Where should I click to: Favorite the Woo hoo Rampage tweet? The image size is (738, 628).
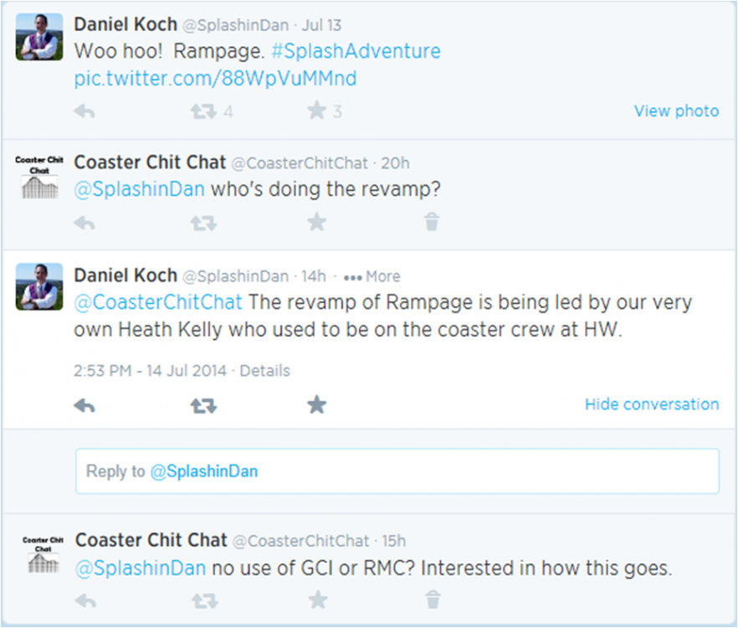316,111
